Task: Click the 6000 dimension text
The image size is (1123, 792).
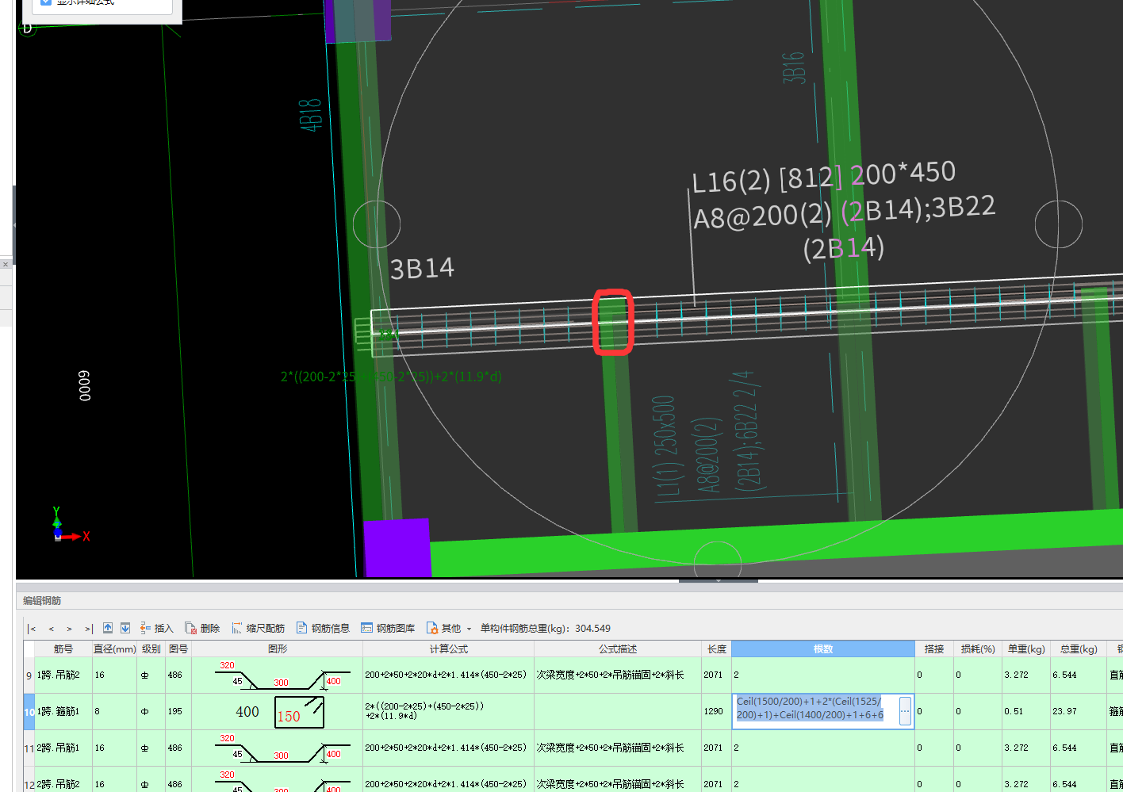Action: tap(85, 385)
